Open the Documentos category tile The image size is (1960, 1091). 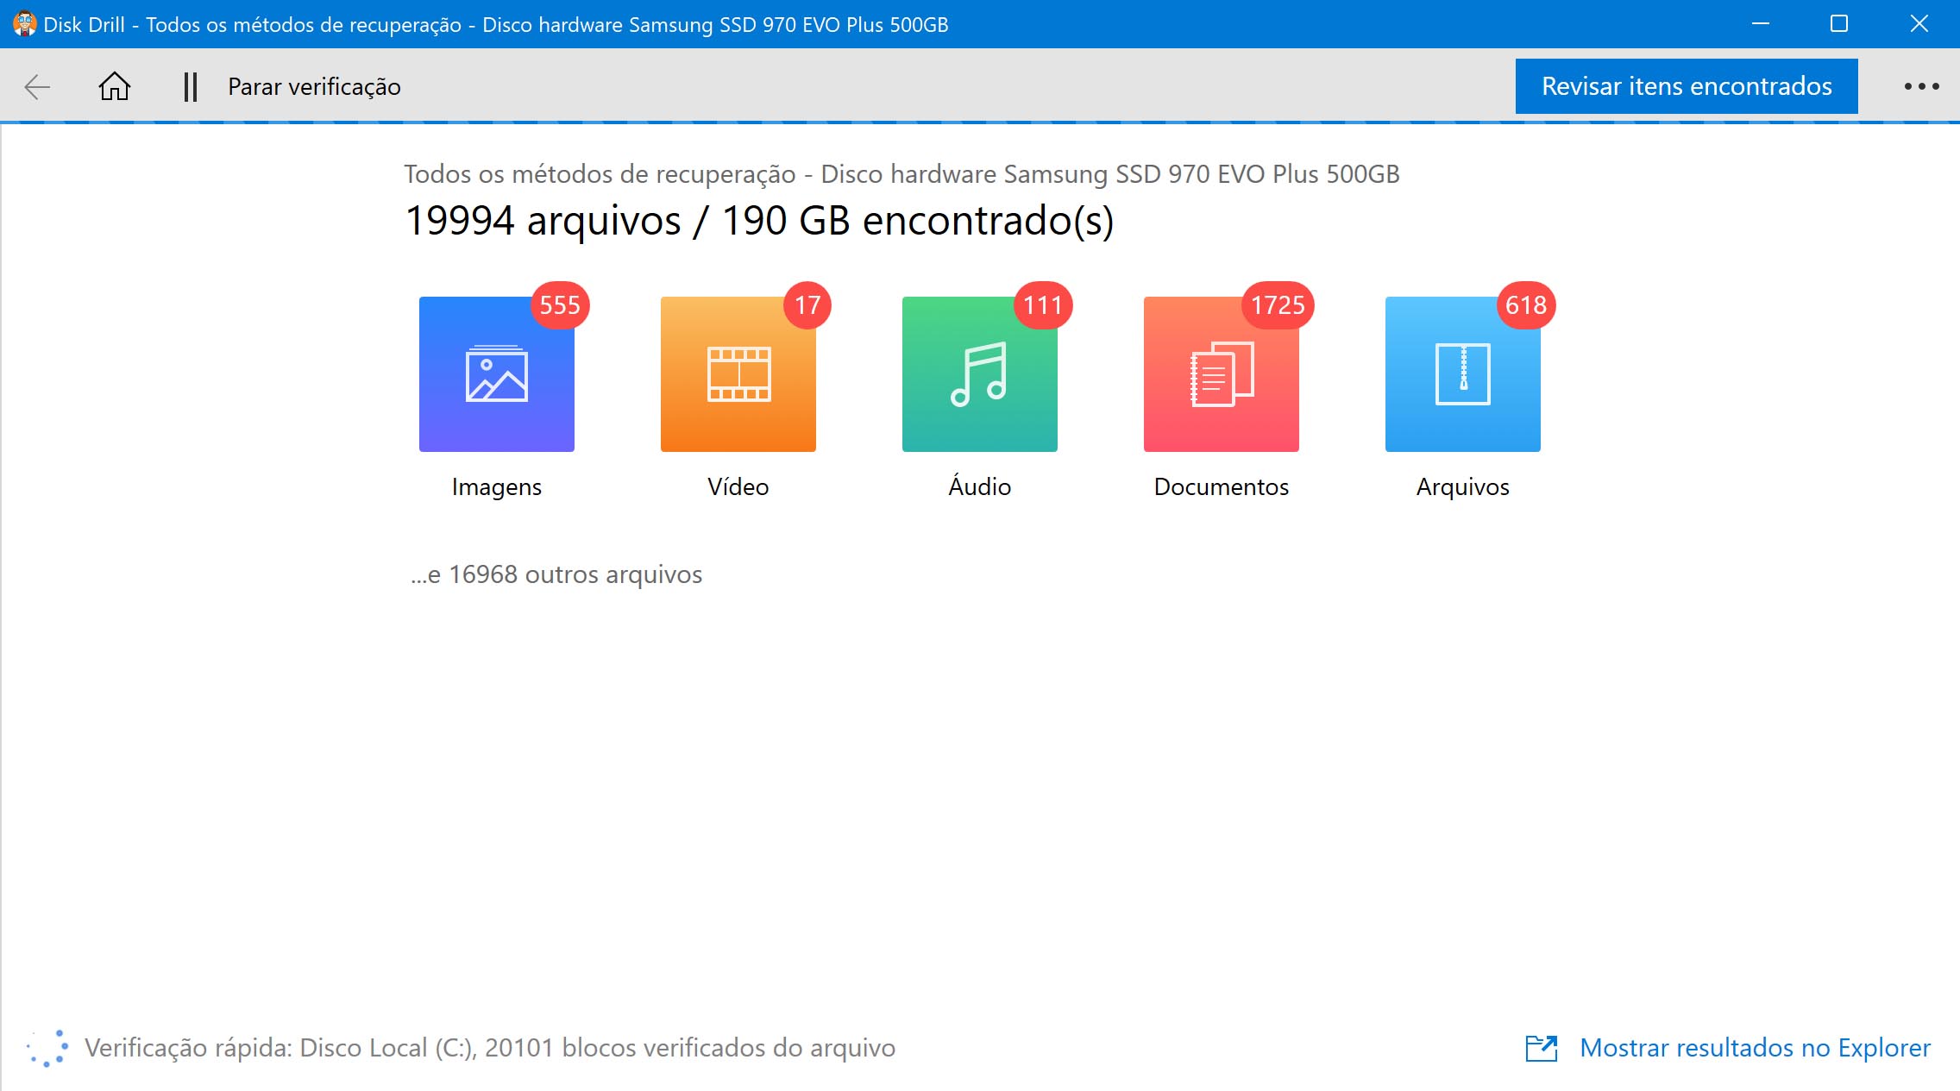1222,374
